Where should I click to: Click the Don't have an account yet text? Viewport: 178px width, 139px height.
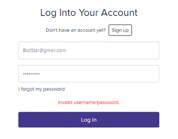[x=76, y=30]
